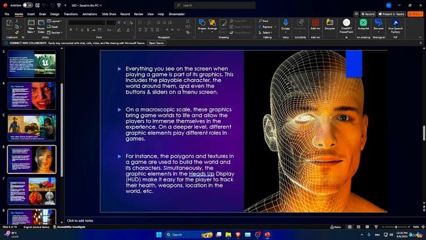
Task: Toggle Bold formatting
Action: click(x=71, y=30)
